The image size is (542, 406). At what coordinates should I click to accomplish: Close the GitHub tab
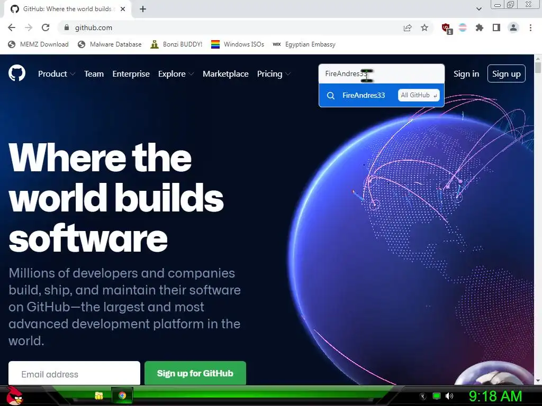123,9
